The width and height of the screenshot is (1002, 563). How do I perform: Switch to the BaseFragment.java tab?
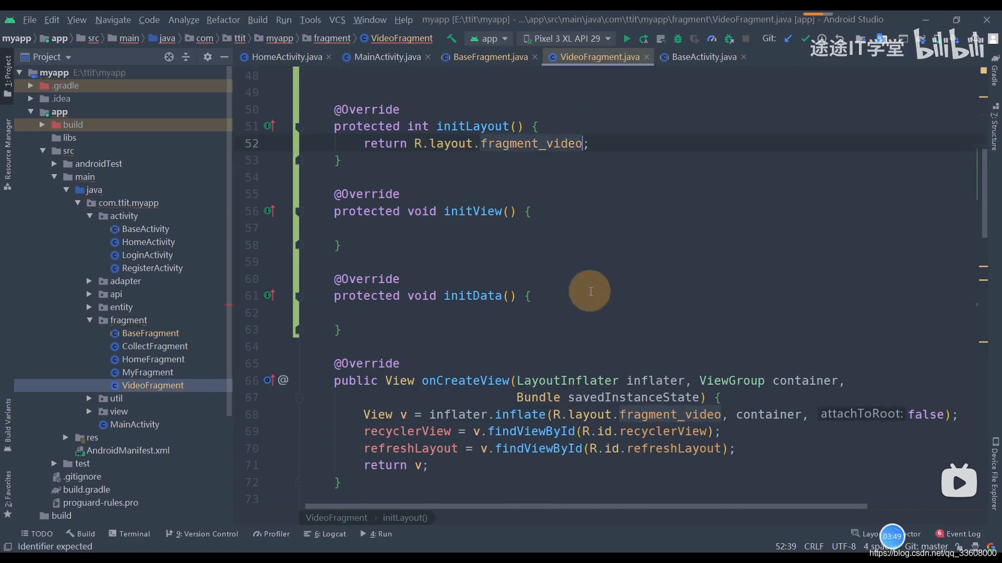pos(490,57)
